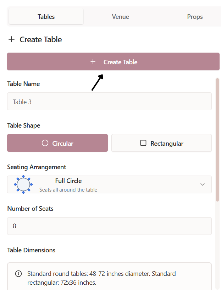The image size is (221, 295).
Task: Select the Tables tab button
Action: tap(46, 16)
